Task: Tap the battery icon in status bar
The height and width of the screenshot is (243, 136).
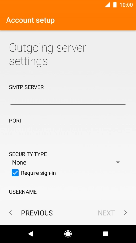Action: pos(115,5)
